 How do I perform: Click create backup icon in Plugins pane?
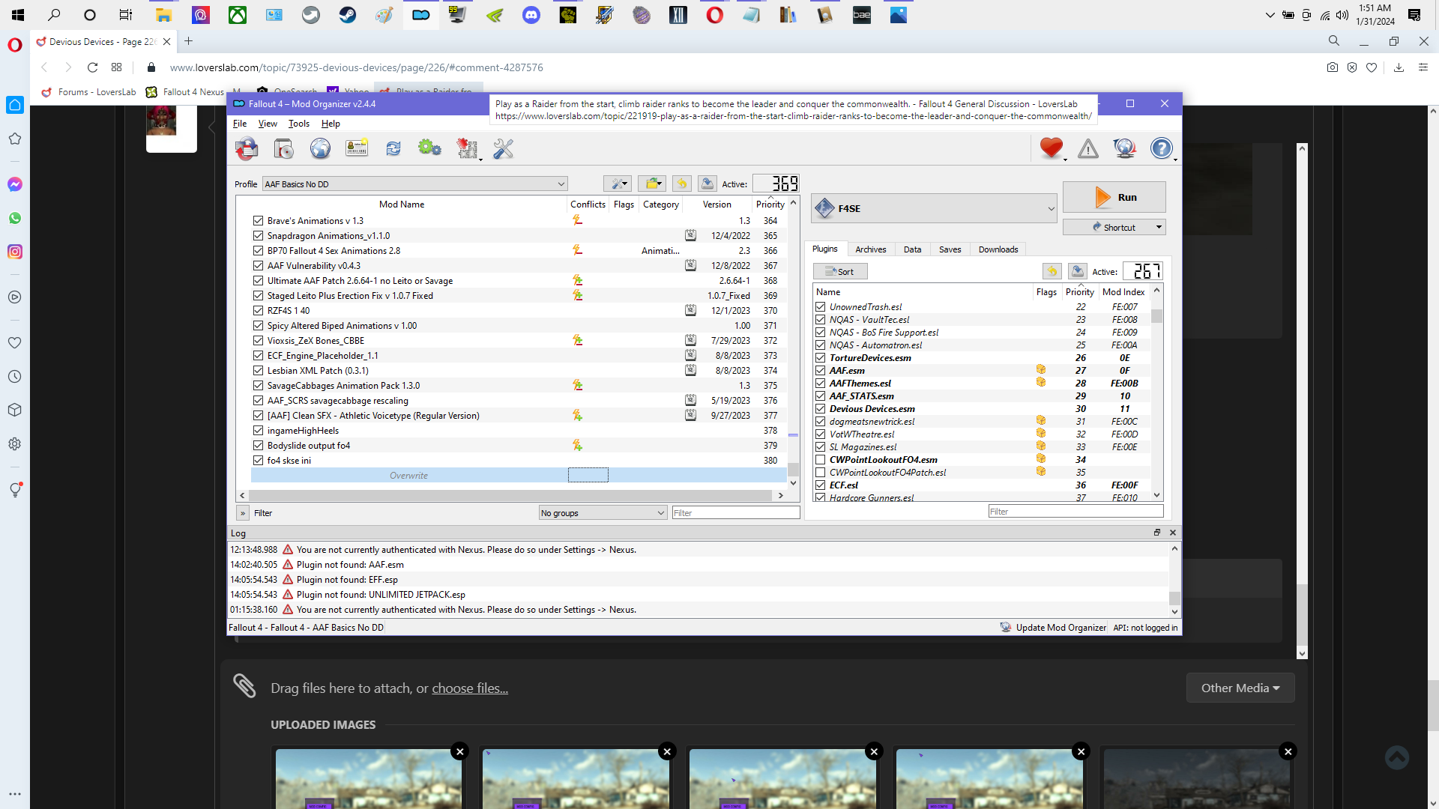pyautogui.click(x=1077, y=271)
